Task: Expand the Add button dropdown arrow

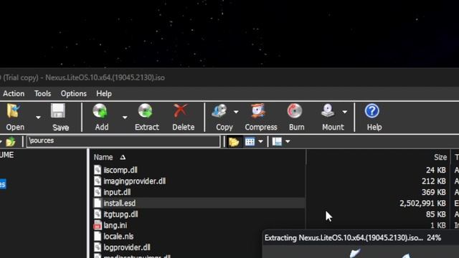Action: [125, 118]
